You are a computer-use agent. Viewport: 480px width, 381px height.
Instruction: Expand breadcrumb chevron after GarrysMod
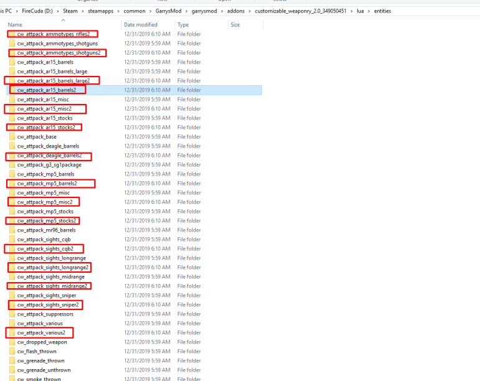click(x=186, y=11)
